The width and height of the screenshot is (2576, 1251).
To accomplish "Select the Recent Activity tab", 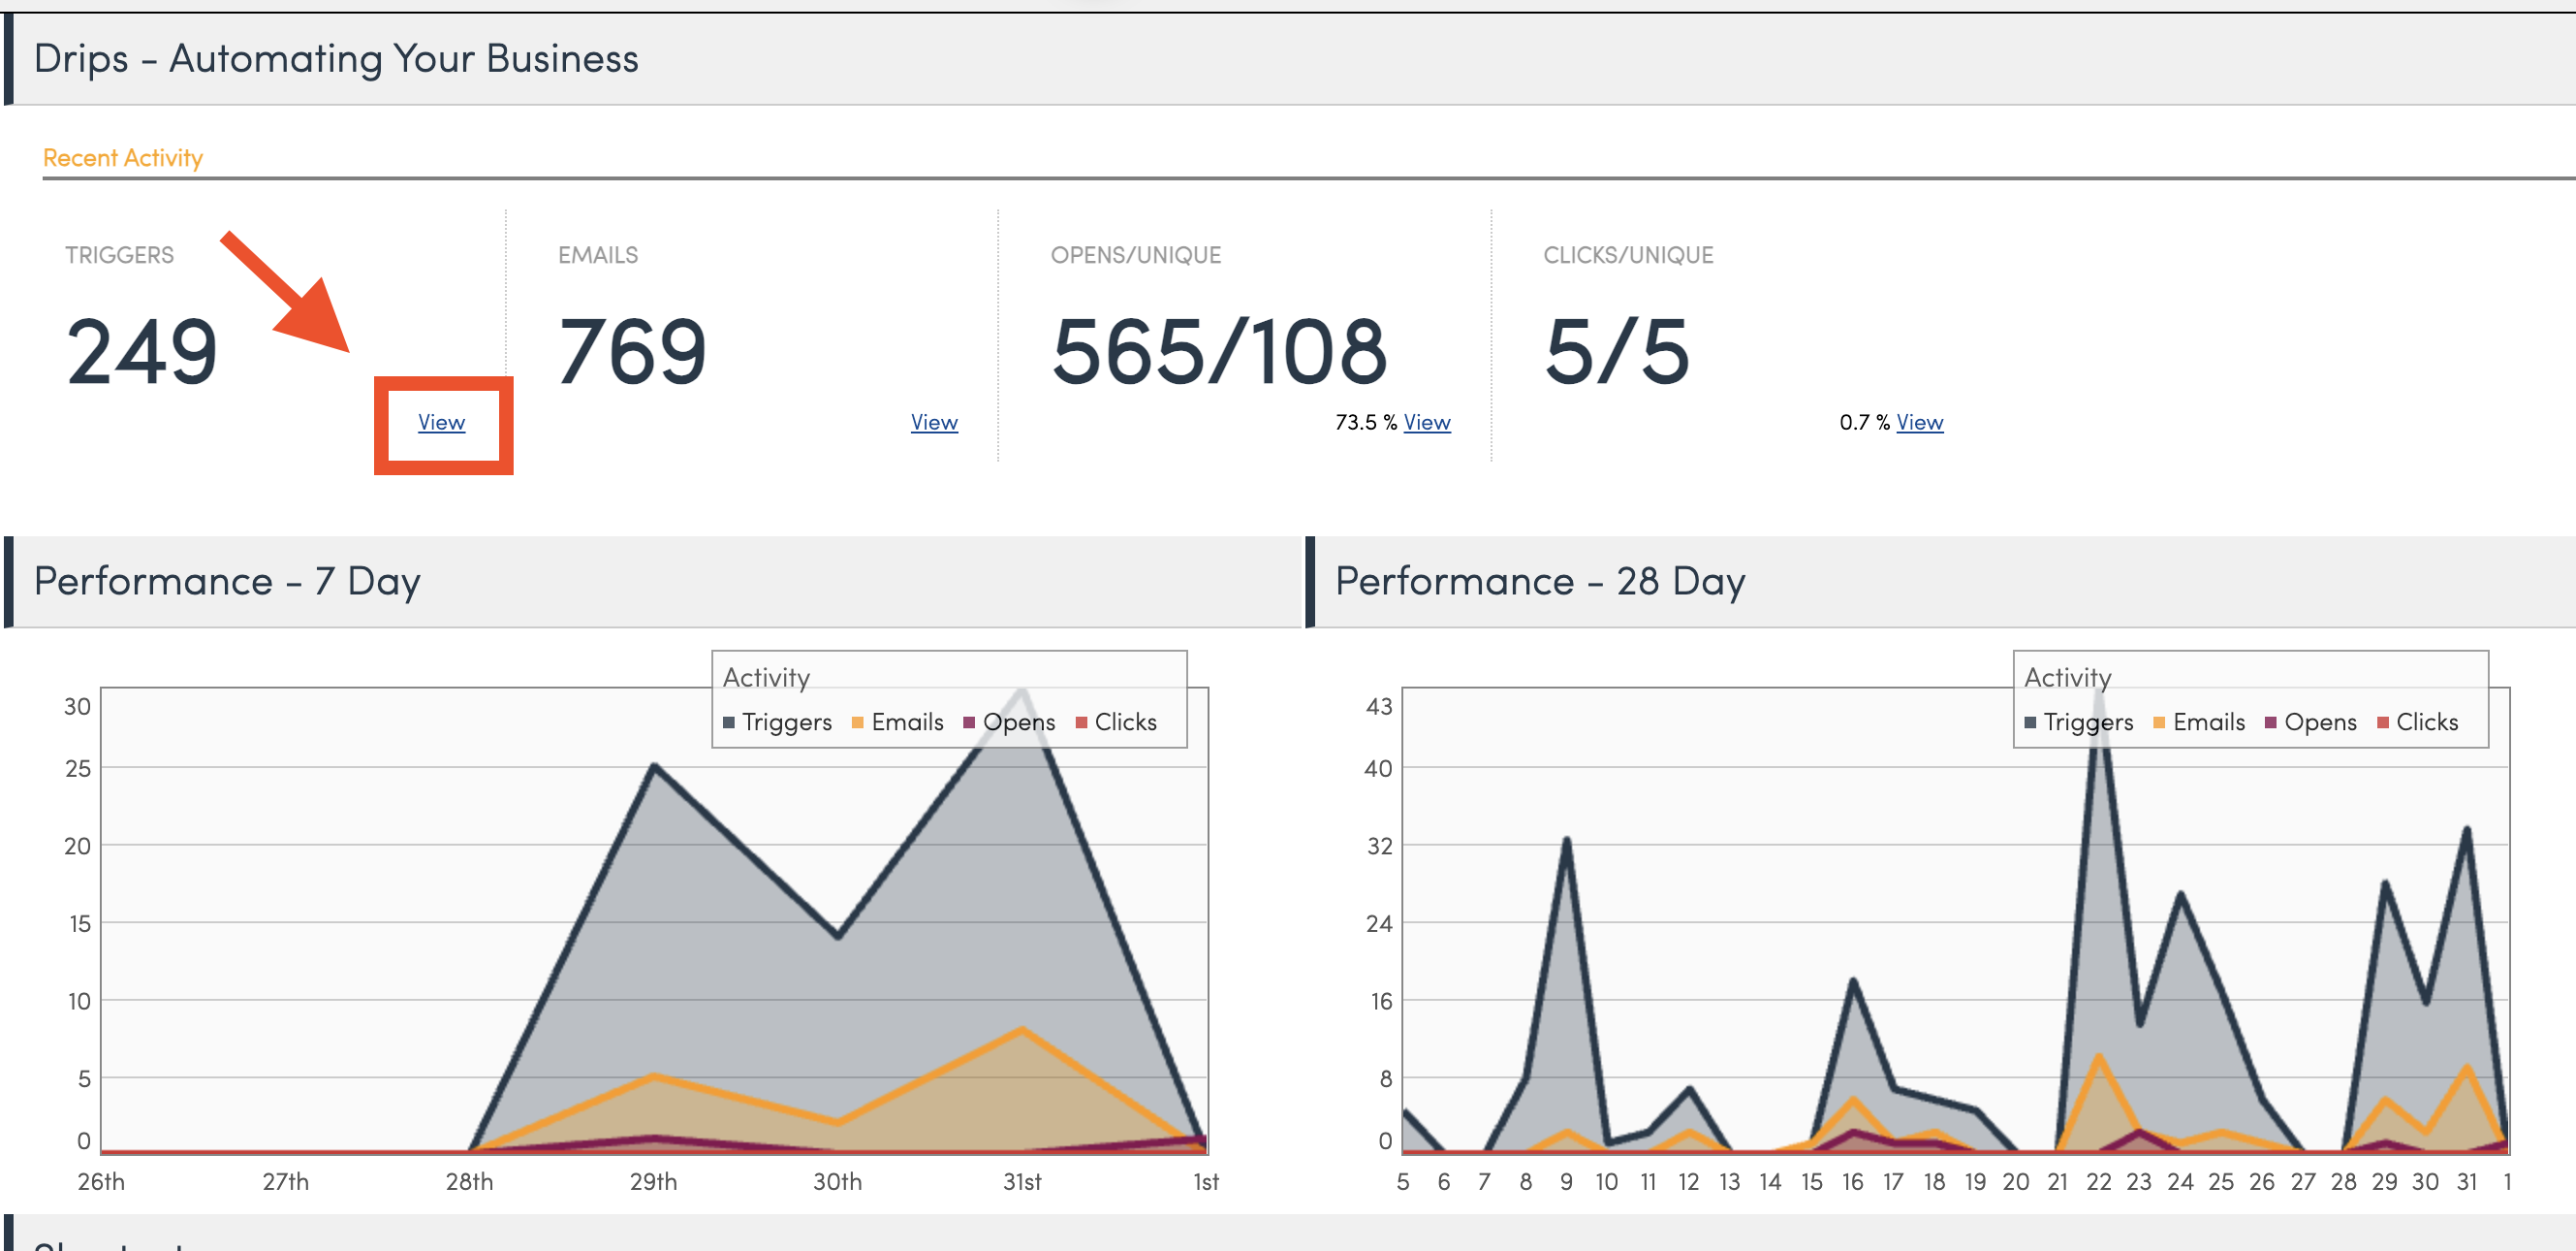I will pyautogui.click(x=122, y=158).
